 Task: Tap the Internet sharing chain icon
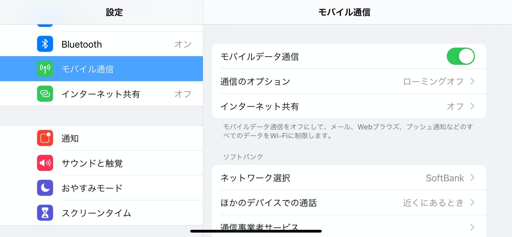tap(45, 94)
